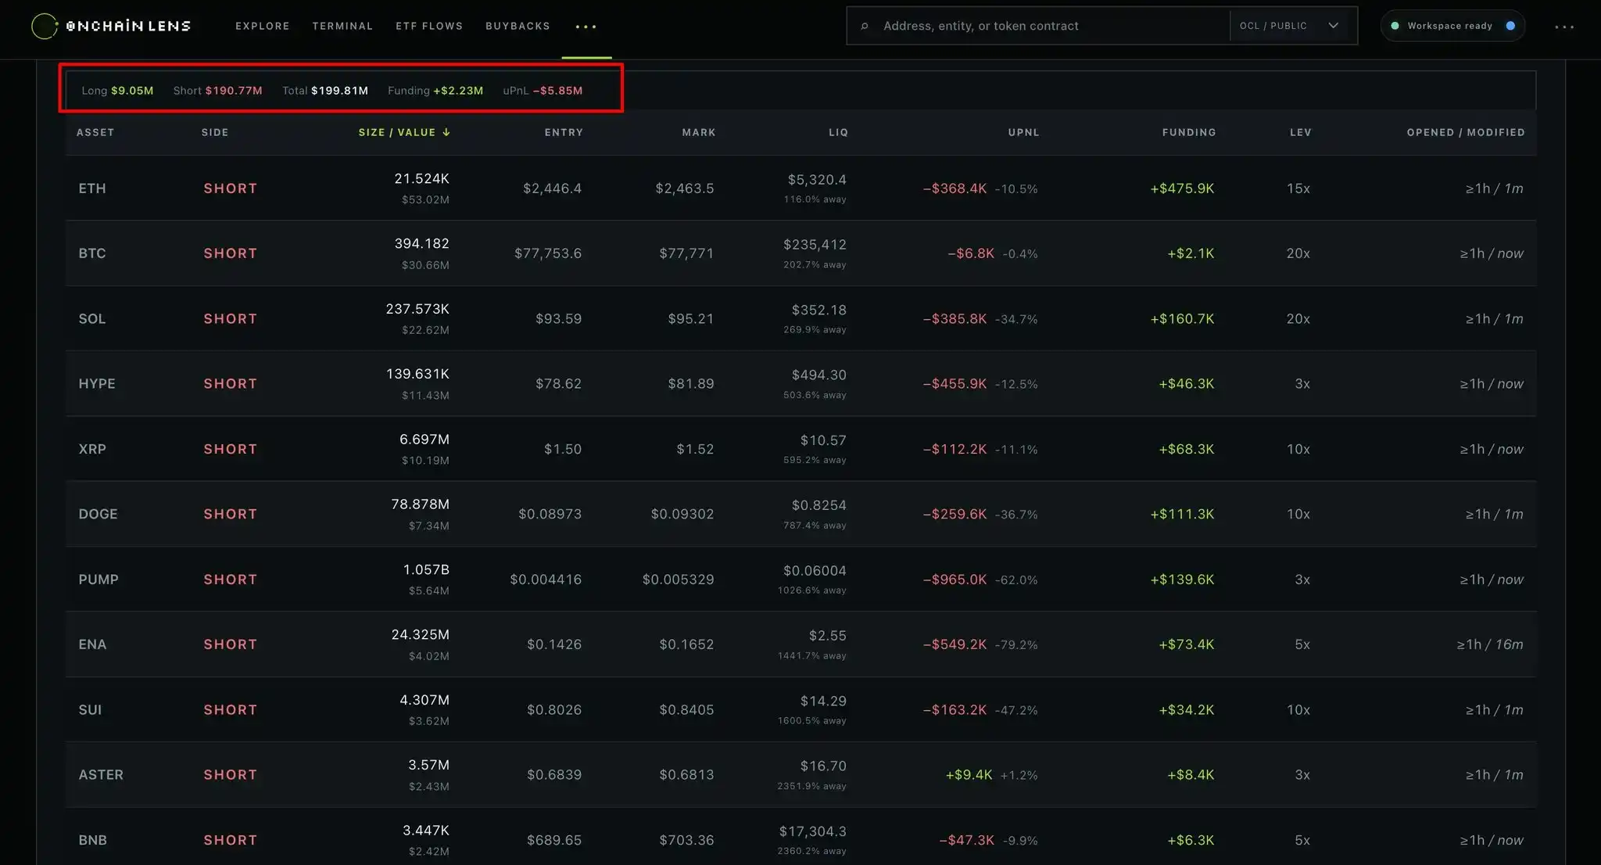This screenshot has width=1601, height=865.
Task: Open the more nav items ellipsis
Action: click(586, 27)
